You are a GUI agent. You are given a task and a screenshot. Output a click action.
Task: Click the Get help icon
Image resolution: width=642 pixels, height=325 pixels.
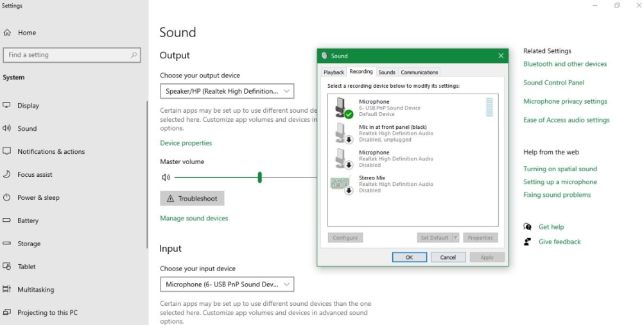528,227
